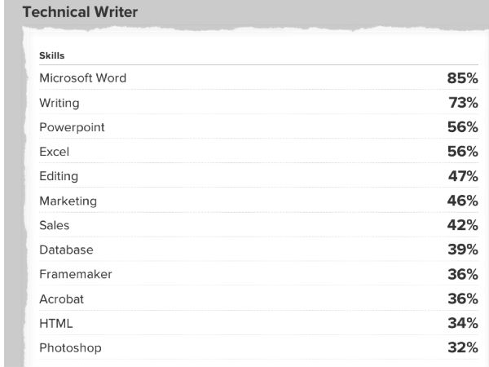Viewport: 489px width, 367px height.
Task: Click the 42% Sales percentage
Action: [461, 225]
